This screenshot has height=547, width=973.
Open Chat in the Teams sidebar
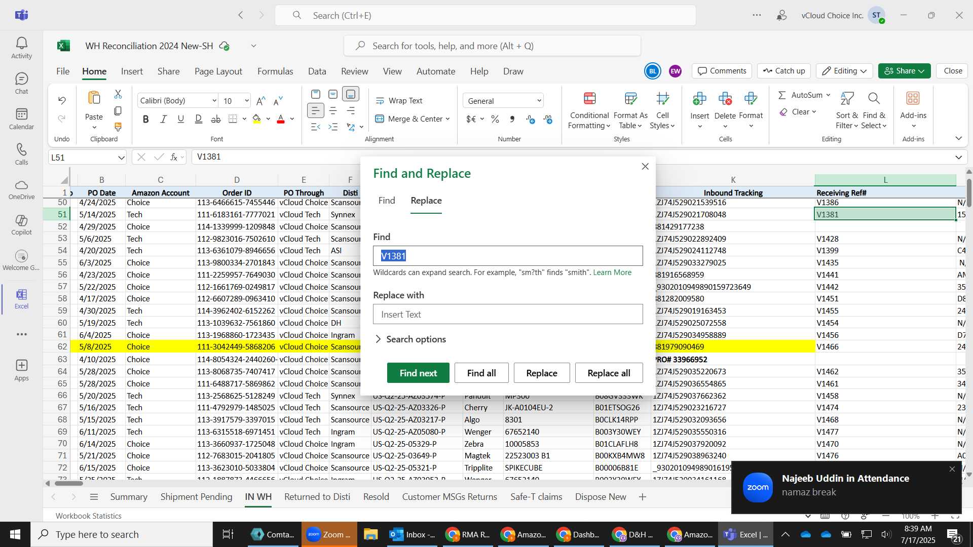click(21, 84)
